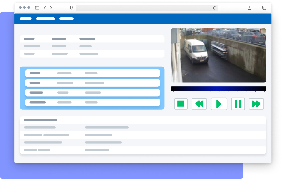Start the video with the play button
The width and height of the screenshot is (283, 179).
[219, 104]
